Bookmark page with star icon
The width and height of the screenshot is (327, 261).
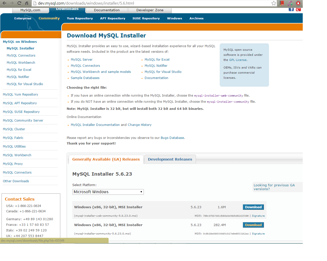274,3
